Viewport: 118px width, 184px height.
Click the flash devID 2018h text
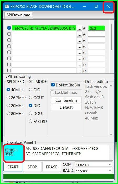90,102
